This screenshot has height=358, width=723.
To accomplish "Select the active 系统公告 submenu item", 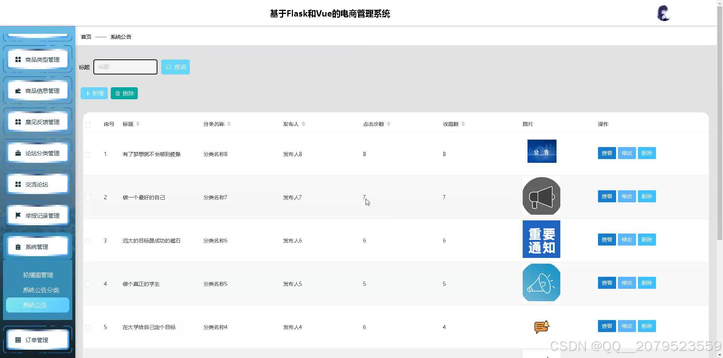I will 38,305.
